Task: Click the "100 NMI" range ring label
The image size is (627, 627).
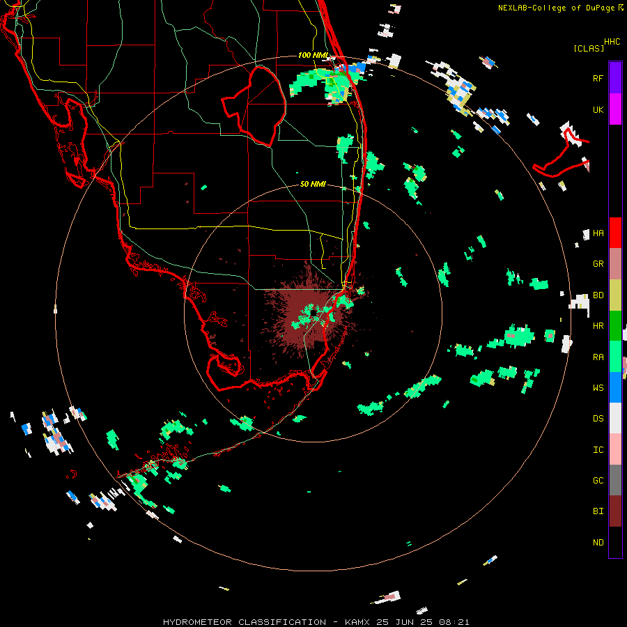Action: 313,55
